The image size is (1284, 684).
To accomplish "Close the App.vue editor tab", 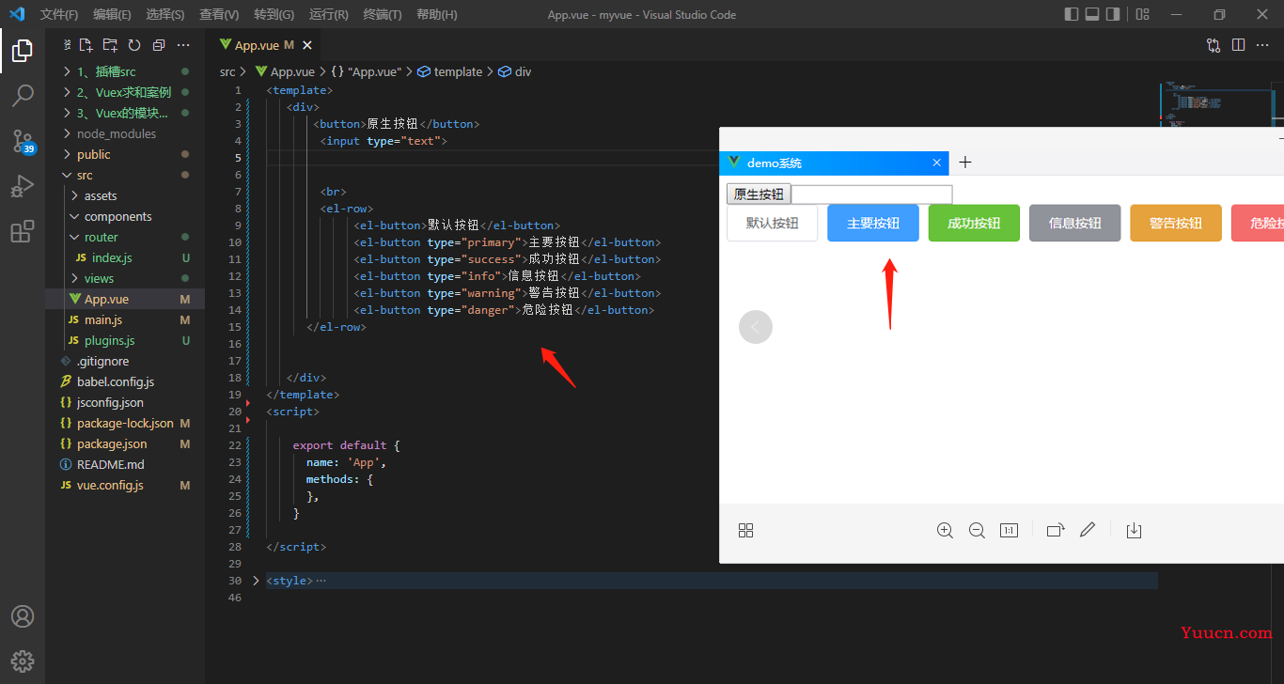I will coord(307,45).
